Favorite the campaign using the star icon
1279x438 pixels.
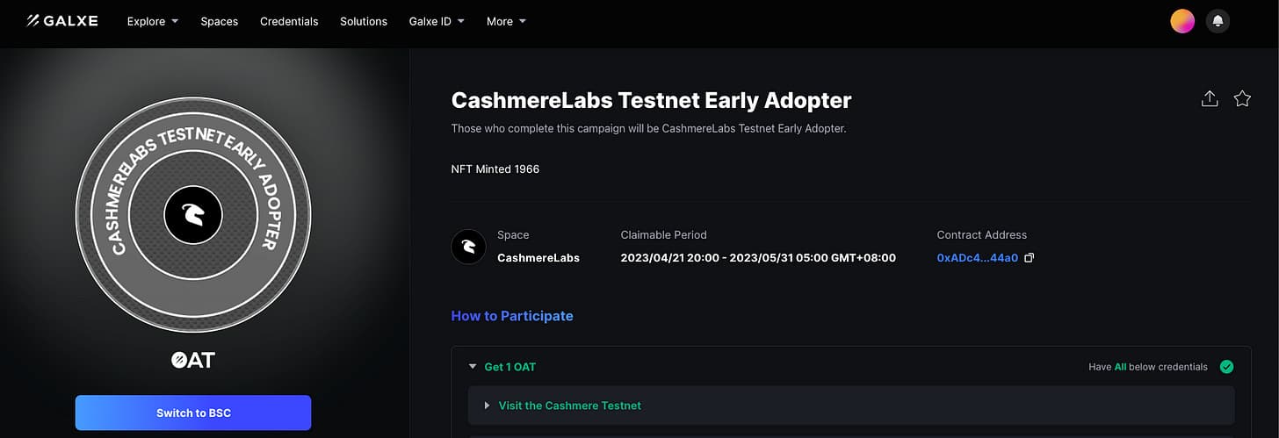[1242, 99]
